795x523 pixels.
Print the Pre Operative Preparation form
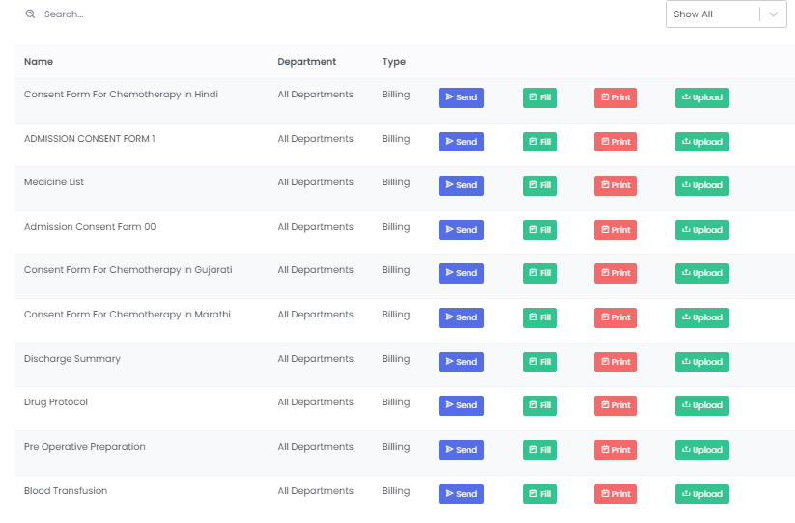point(615,450)
